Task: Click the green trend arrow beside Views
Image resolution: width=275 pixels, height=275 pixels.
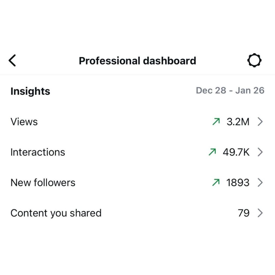Action: (216, 122)
